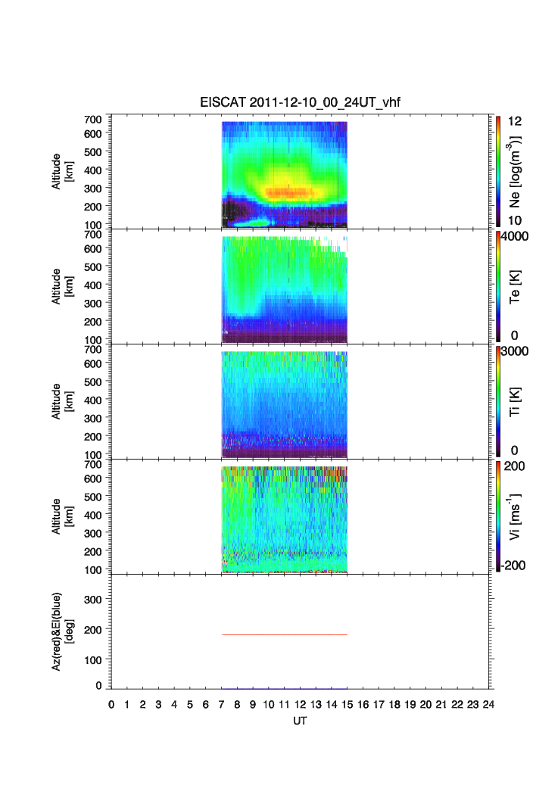
Task: Click the electron density panel image
Action: (285, 174)
